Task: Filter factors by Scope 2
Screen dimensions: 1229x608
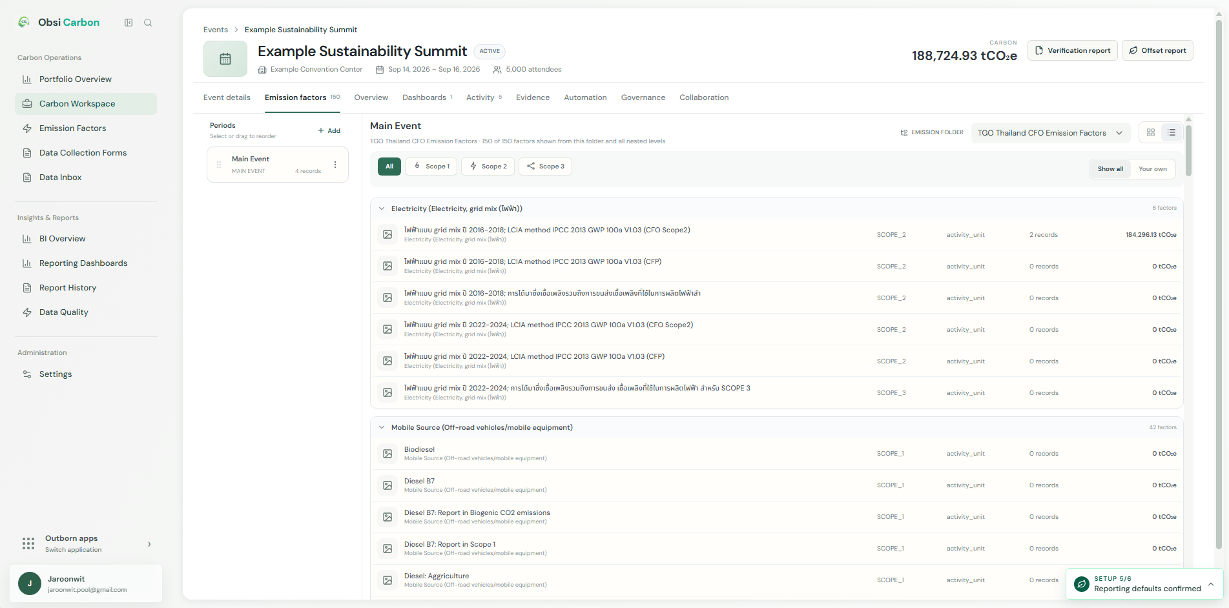Action: click(x=488, y=167)
